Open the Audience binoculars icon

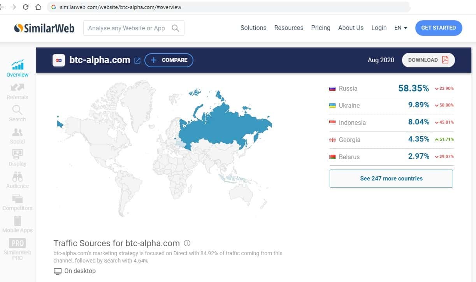(18, 177)
